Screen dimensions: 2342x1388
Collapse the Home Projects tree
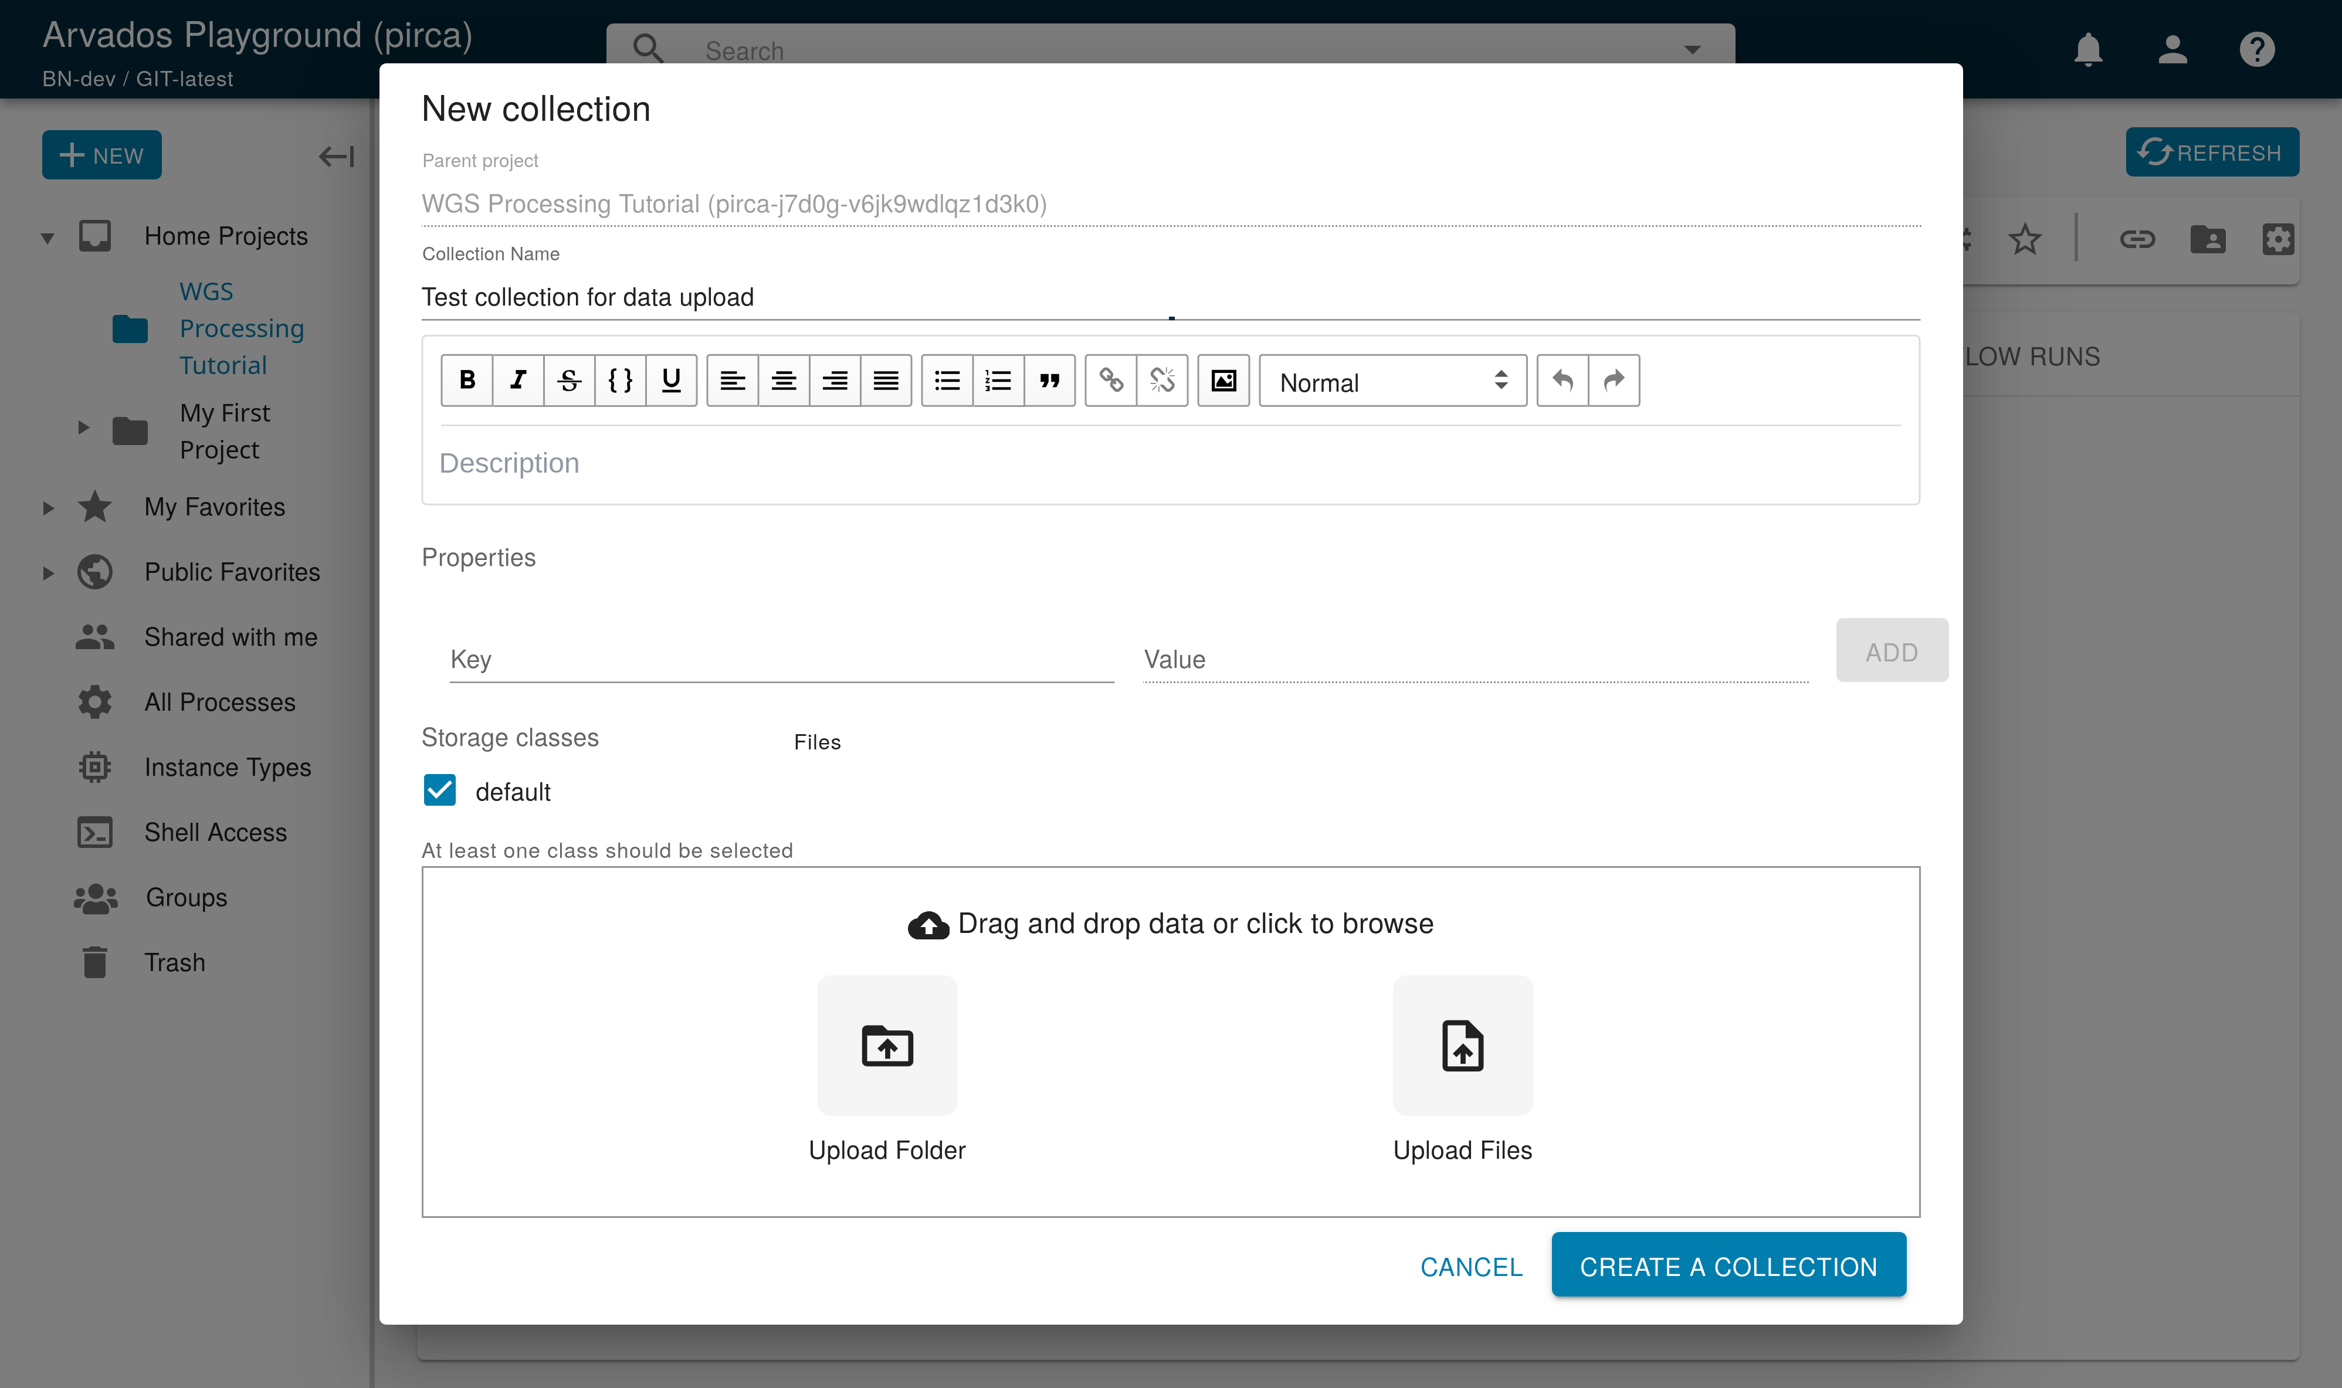tap(48, 237)
